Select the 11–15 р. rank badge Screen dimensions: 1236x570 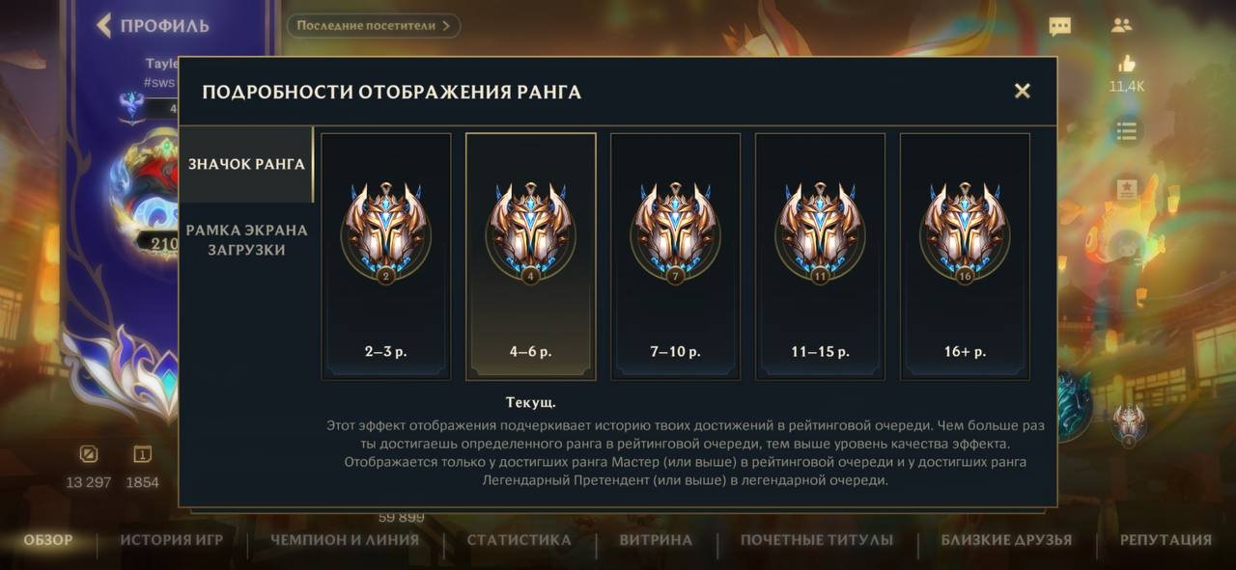(821, 257)
